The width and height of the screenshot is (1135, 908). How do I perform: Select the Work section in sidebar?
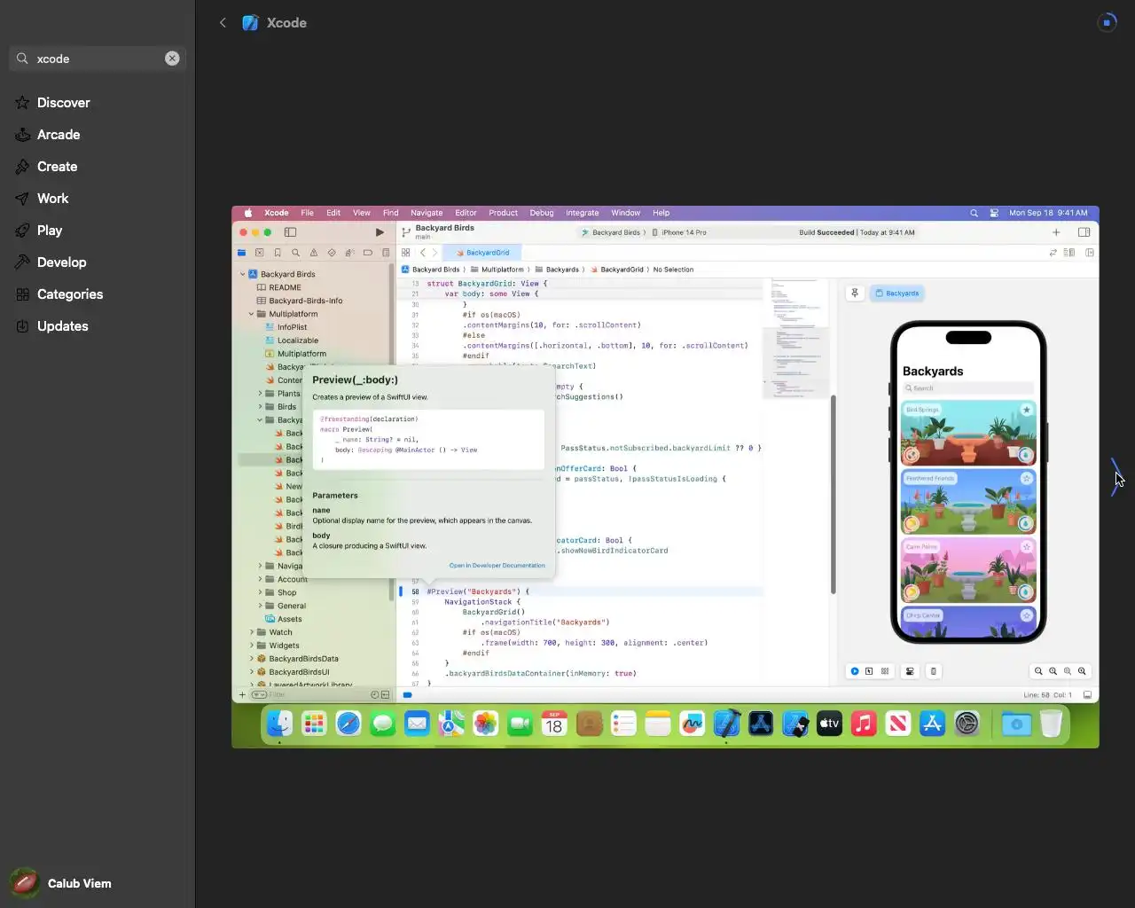(52, 199)
